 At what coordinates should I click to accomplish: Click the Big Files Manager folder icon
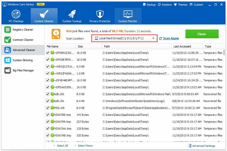pos(8,70)
